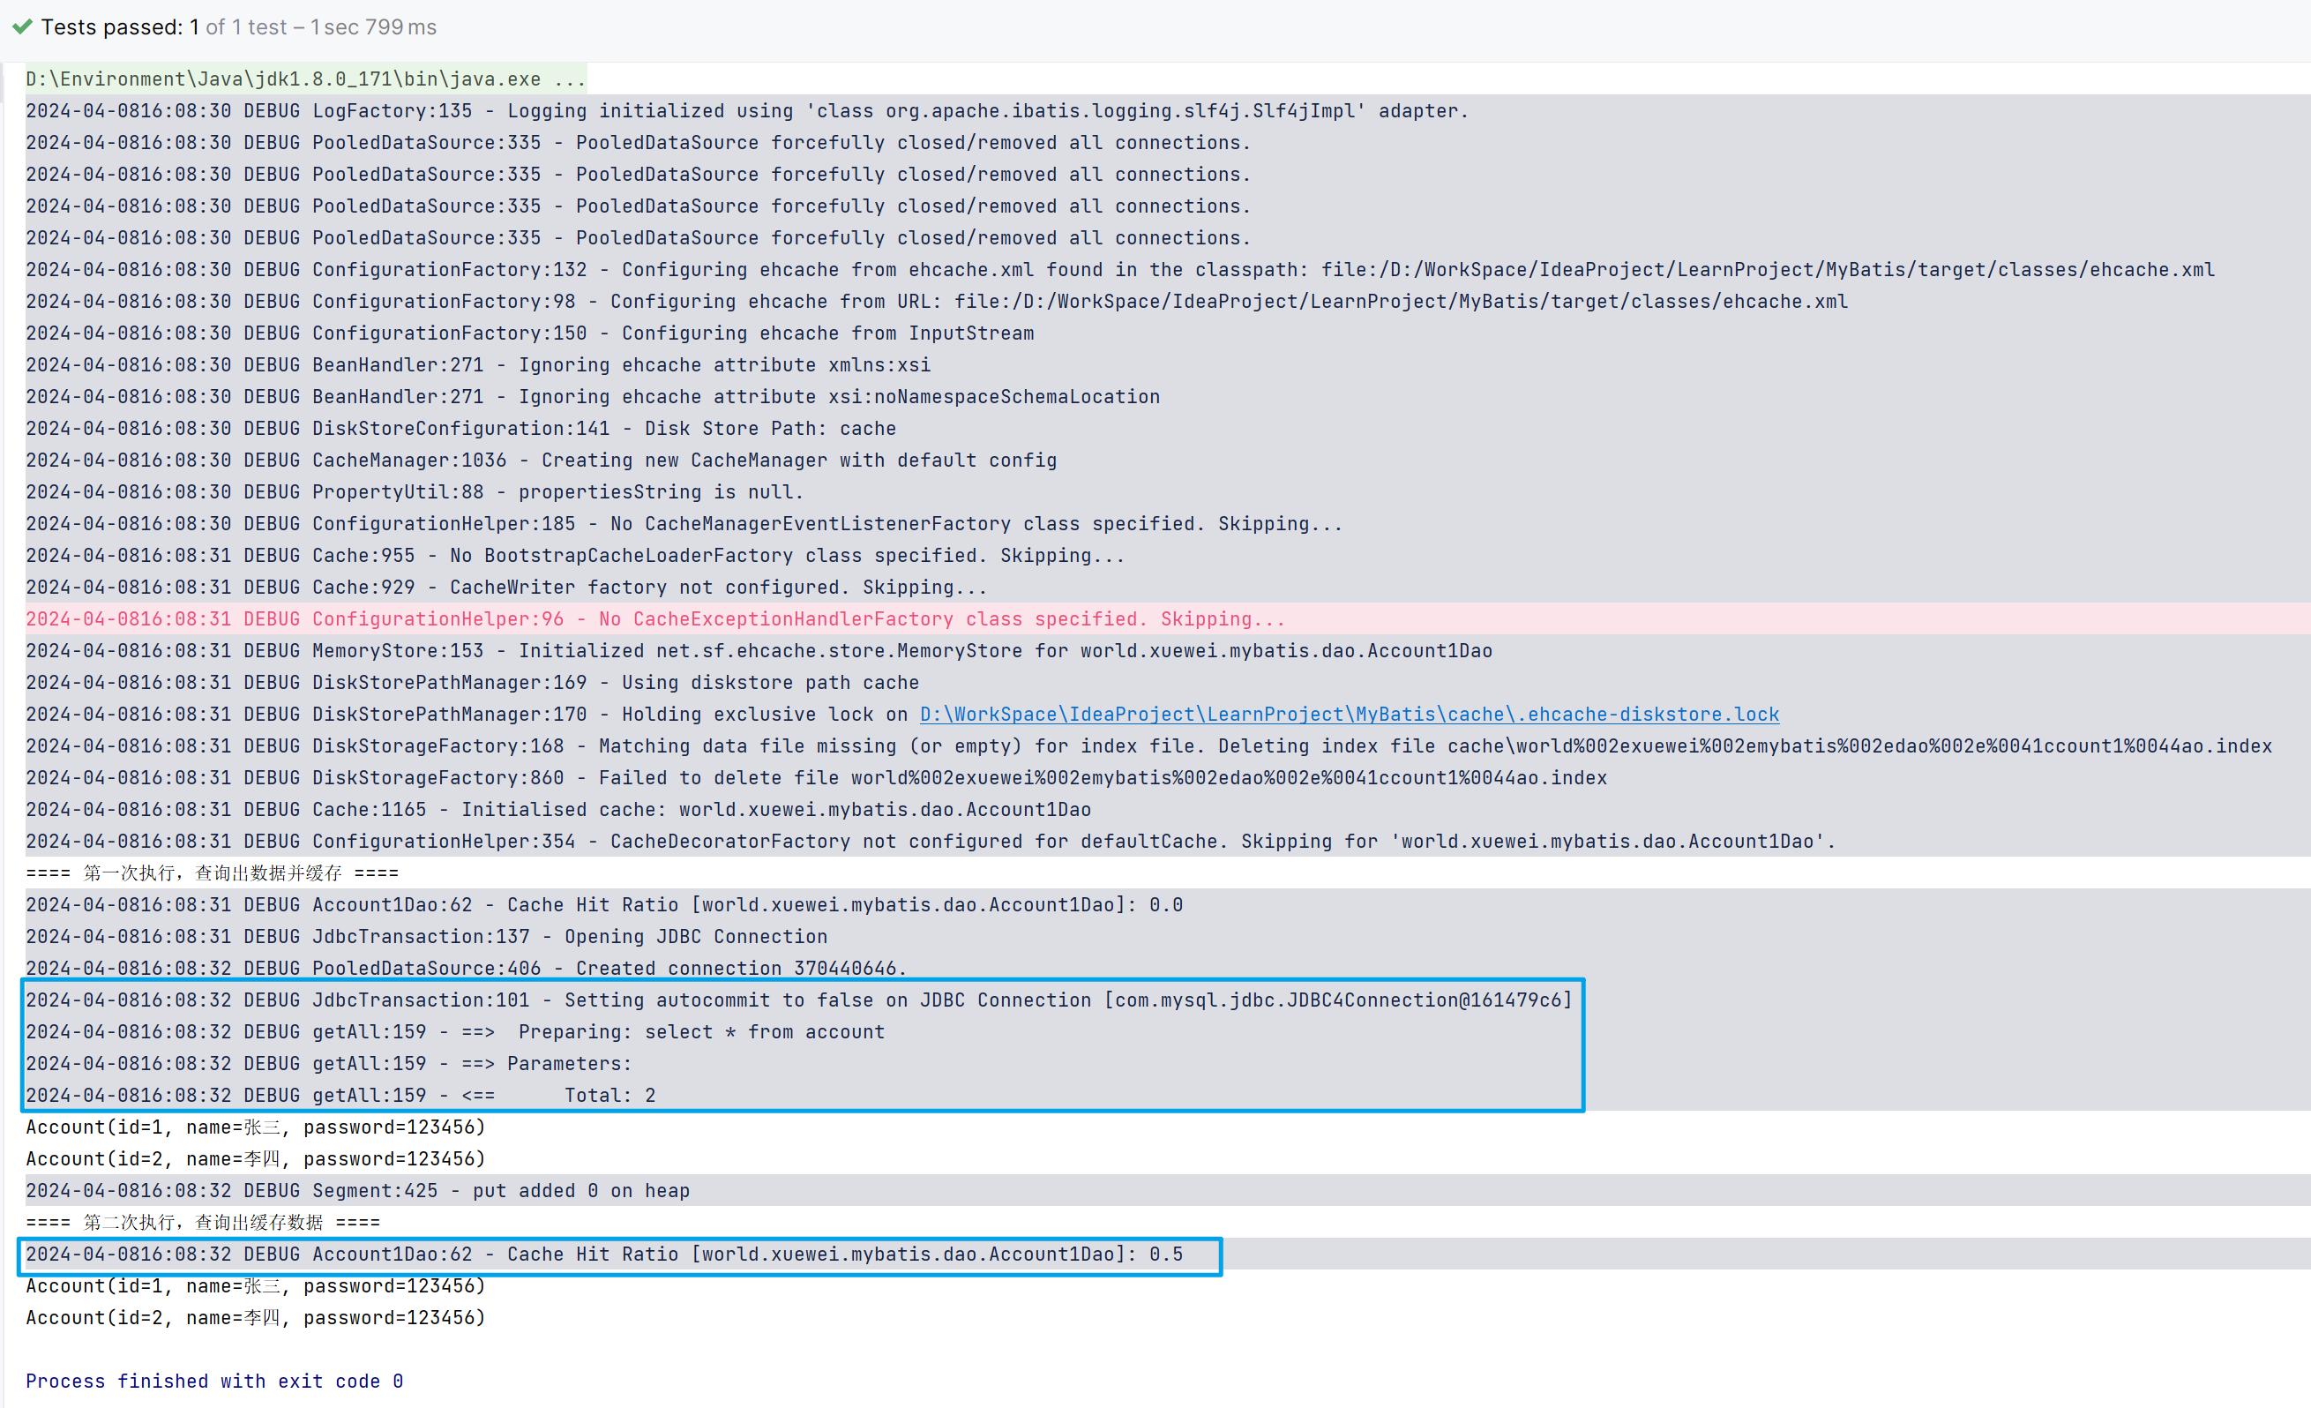Click the 'Failed to delete file' DiskStorageFactory line
The width and height of the screenshot is (2311, 1408).
pyautogui.click(x=816, y=777)
